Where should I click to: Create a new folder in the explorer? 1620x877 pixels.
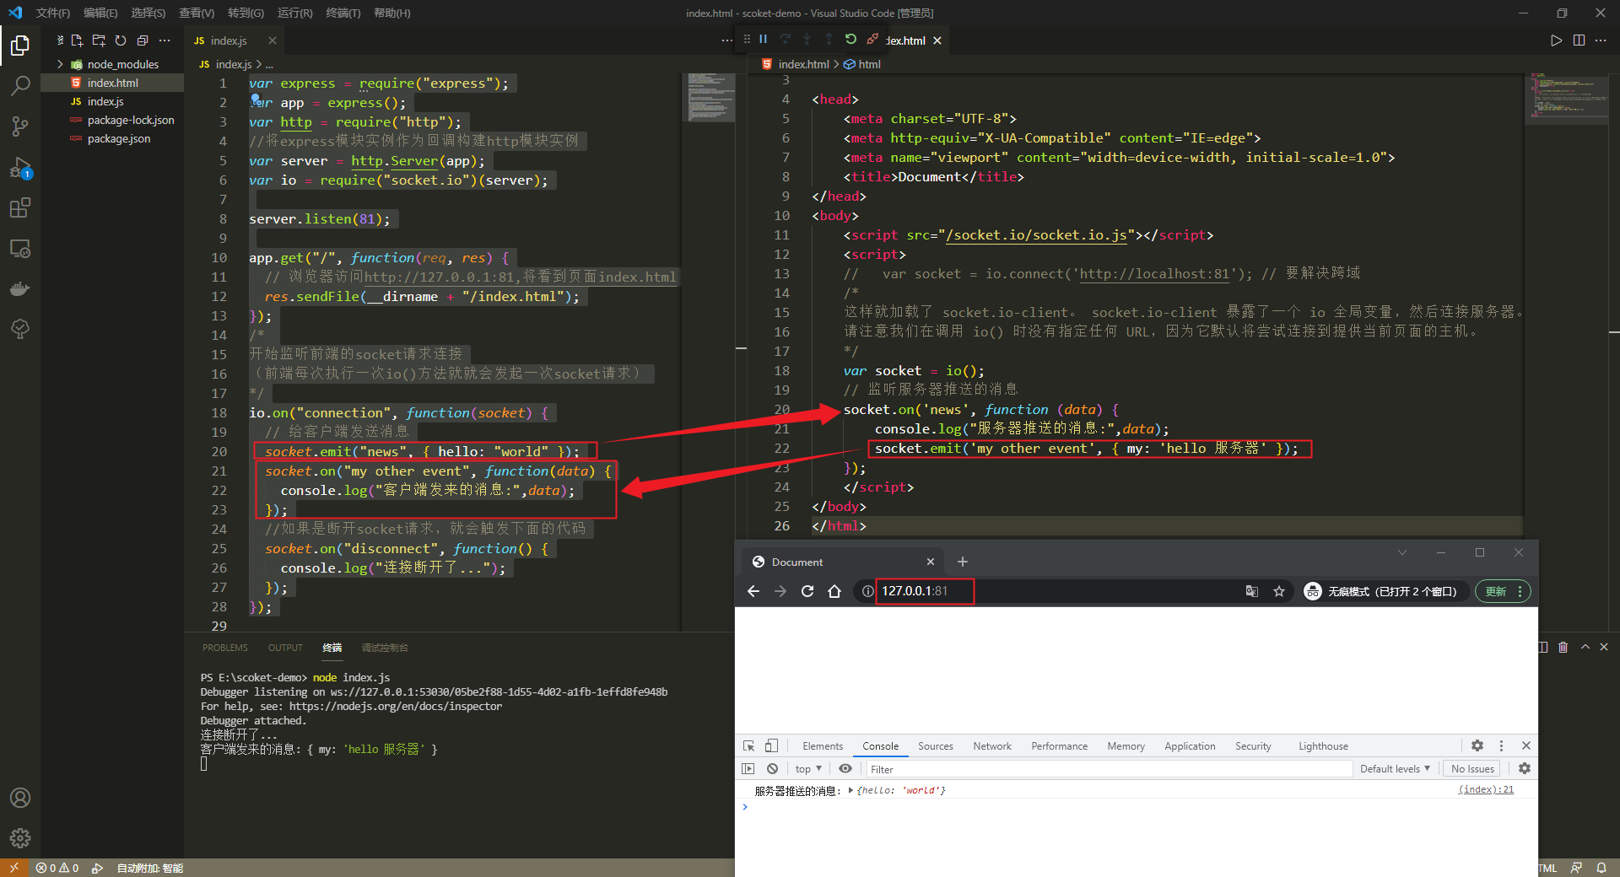(99, 40)
